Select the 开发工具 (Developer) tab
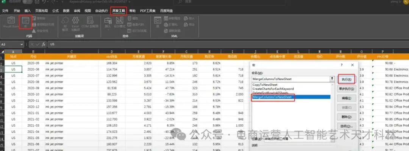The image size is (409, 151). (x=119, y=11)
